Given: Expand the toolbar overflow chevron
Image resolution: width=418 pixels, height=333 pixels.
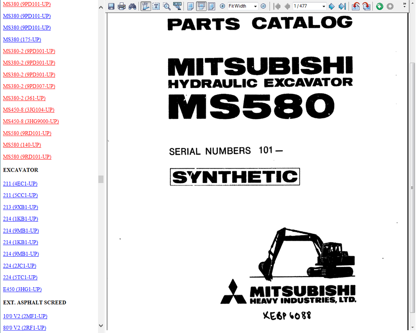Looking at the screenshot, I should pos(405,4).
